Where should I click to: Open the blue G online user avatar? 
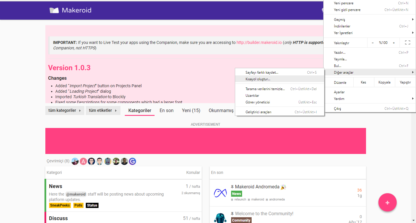(132, 161)
